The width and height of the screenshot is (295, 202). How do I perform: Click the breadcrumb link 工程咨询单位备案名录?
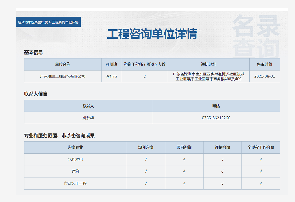click(x=33, y=22)
